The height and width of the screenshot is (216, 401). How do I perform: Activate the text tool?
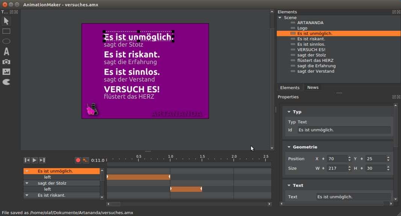6,51
